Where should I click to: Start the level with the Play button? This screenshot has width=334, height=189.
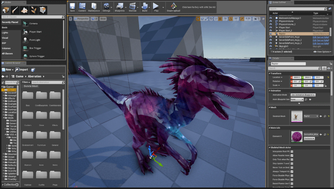(156, 7)
